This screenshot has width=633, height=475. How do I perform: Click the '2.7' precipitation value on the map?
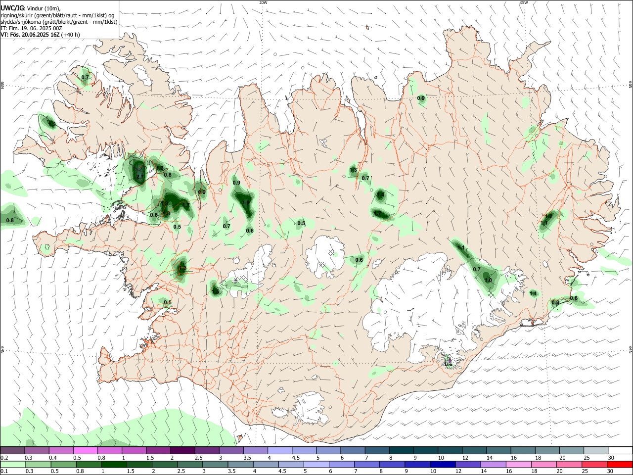pos(139,177)
